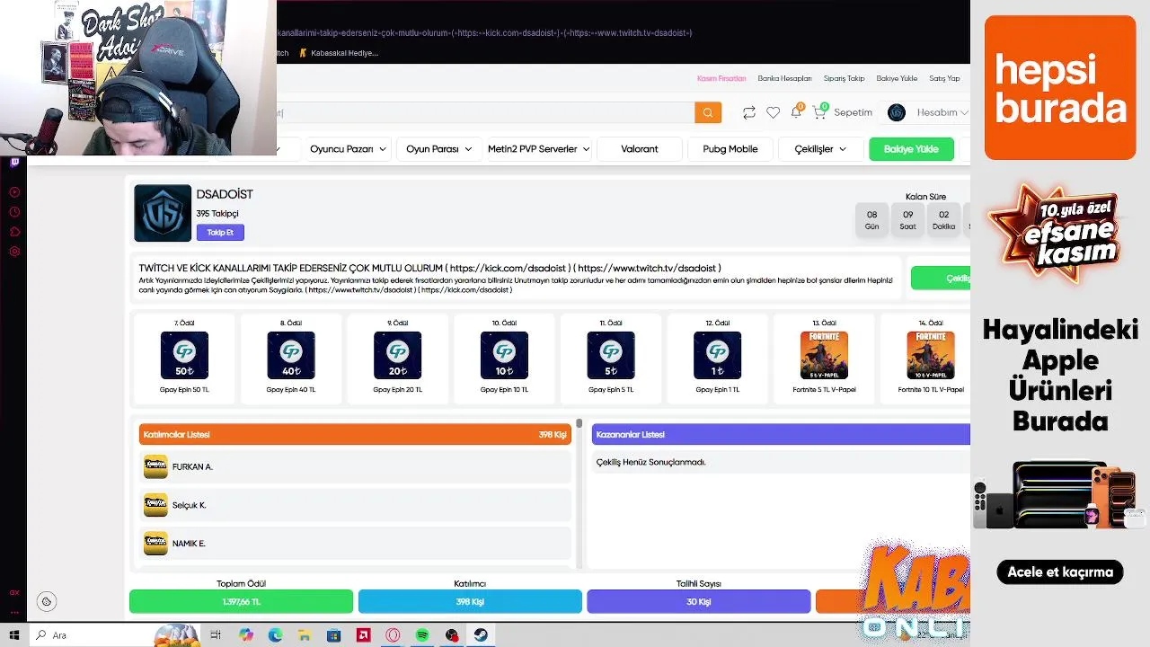Click the Toplam Ödül 1.397,66 TL bar
Viewport: 1150px width, 647px height.
[241, 601]
